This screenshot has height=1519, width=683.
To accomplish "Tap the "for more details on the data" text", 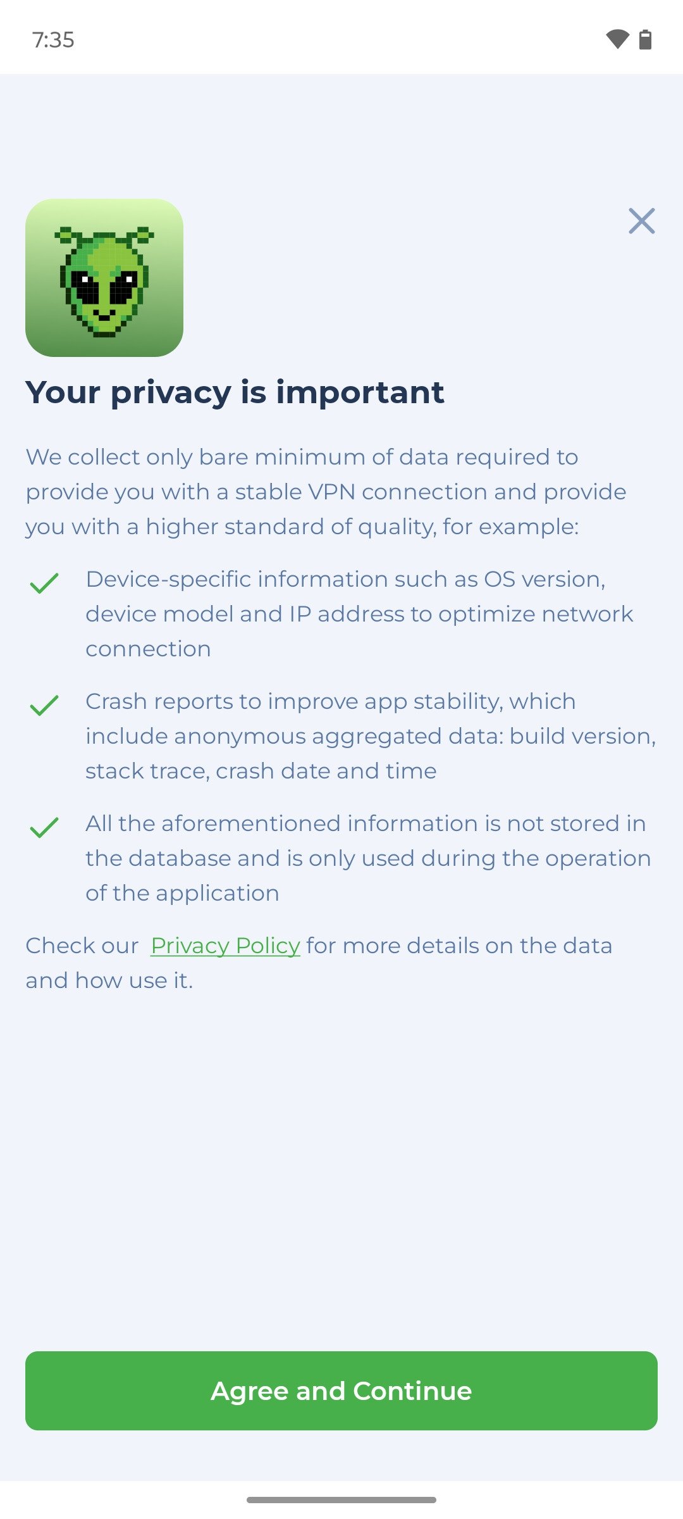I will (459, 946).
